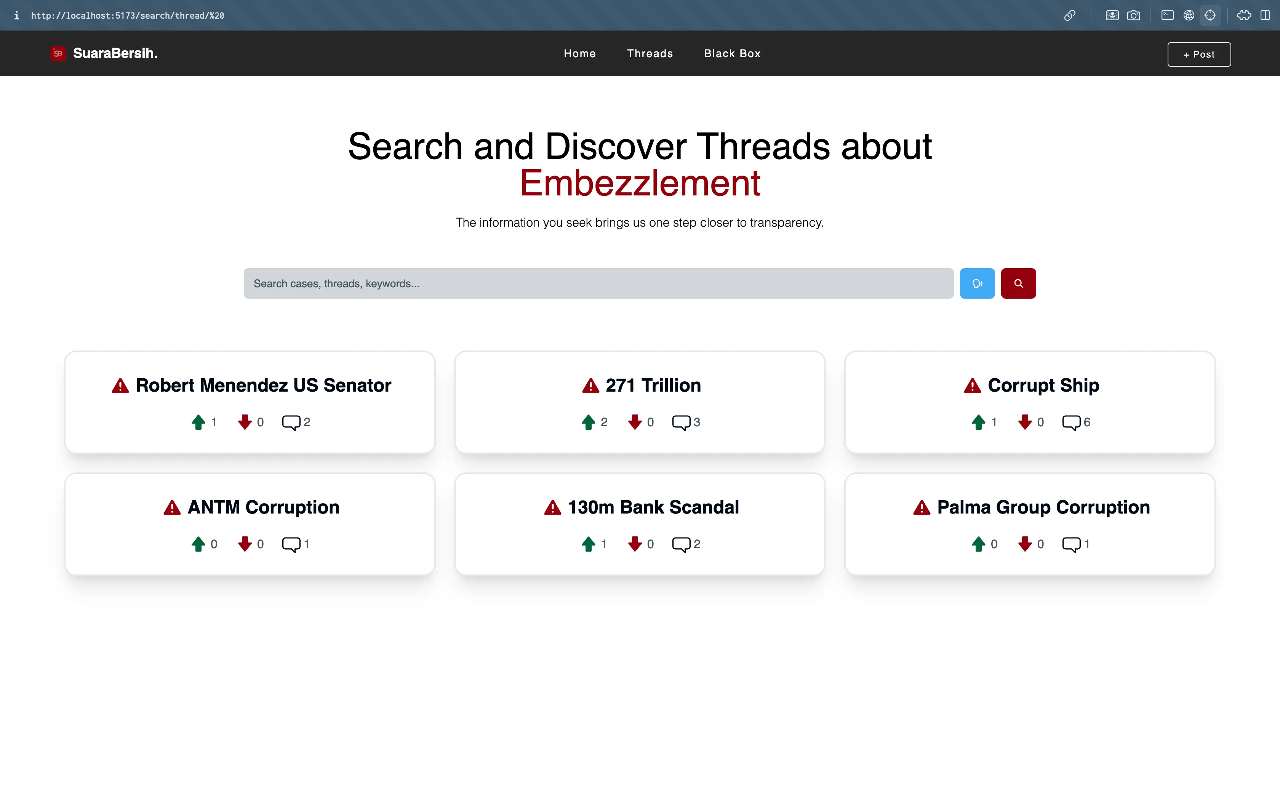Open comments on 130m Bank Scandal thread
This screenshot has height=800, width=1280.
click(x=681, y=544)
